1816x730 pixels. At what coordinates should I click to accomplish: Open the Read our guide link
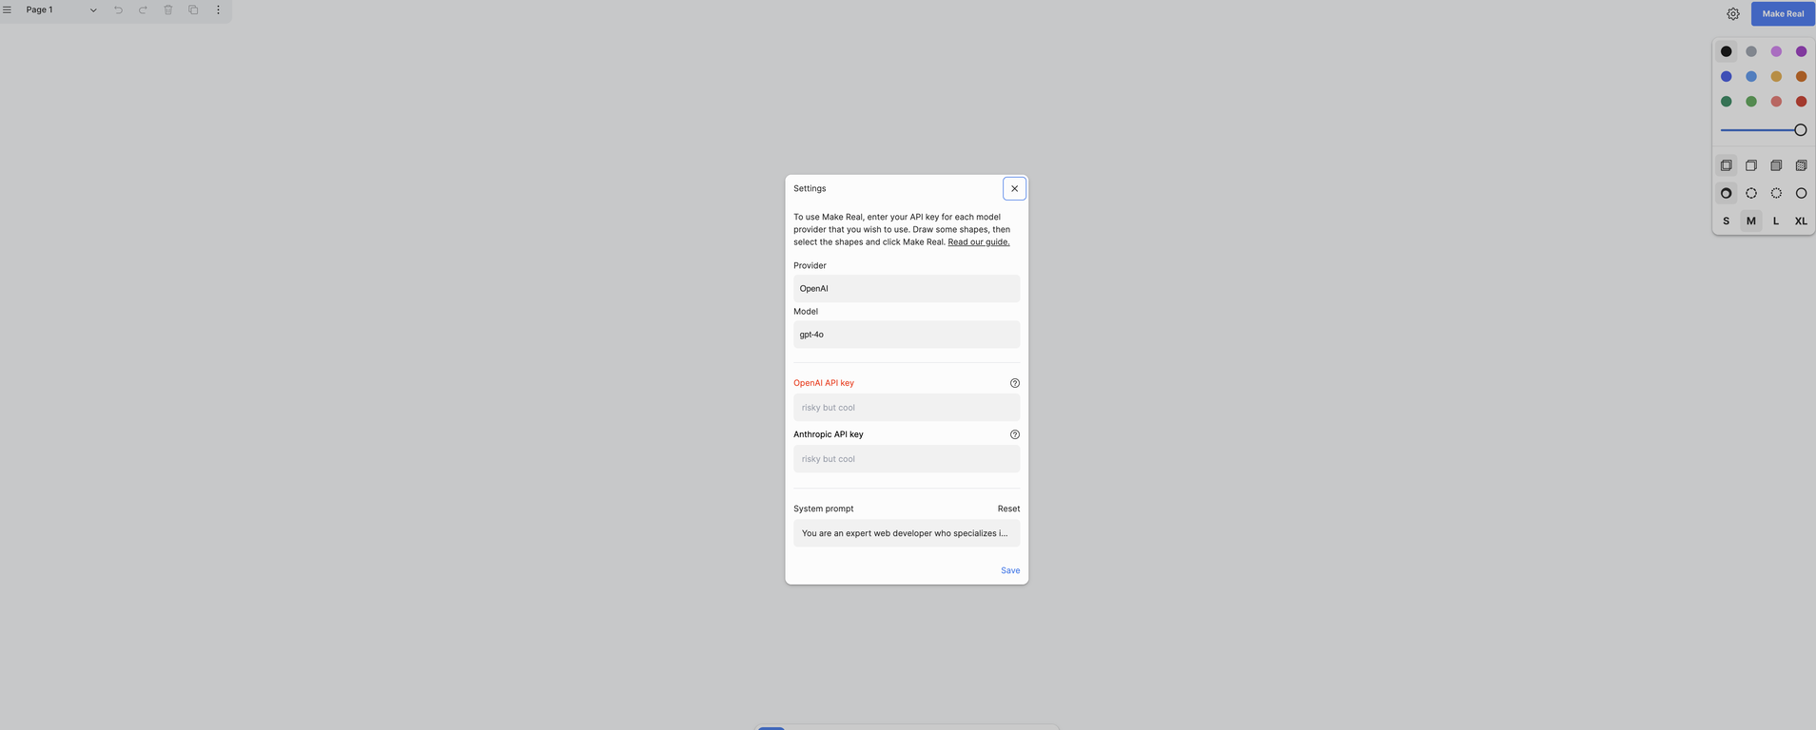[x=979, y=241]
